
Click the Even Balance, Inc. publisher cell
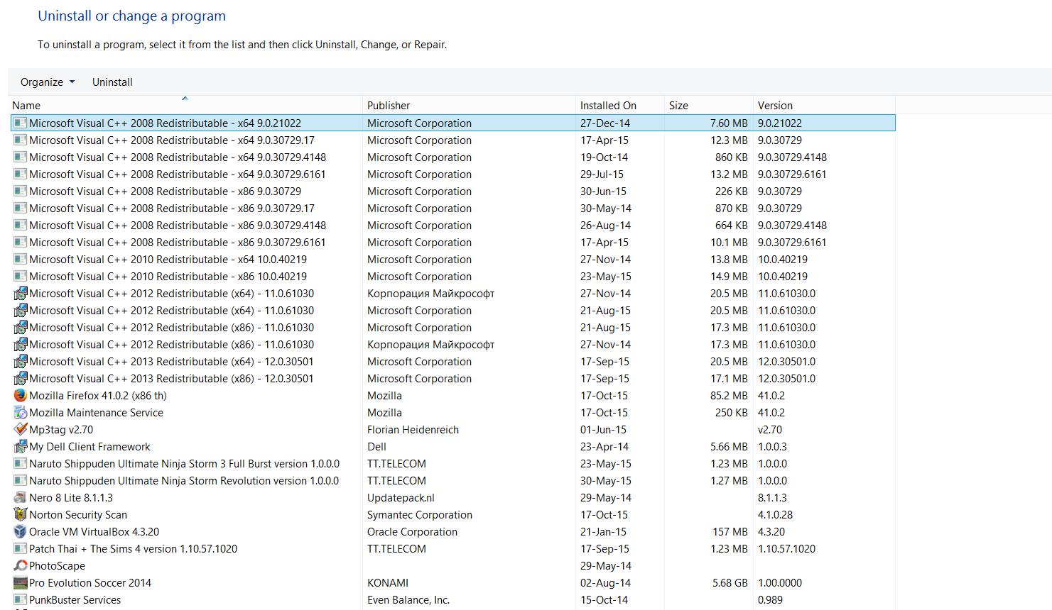[x=408, y=600]
